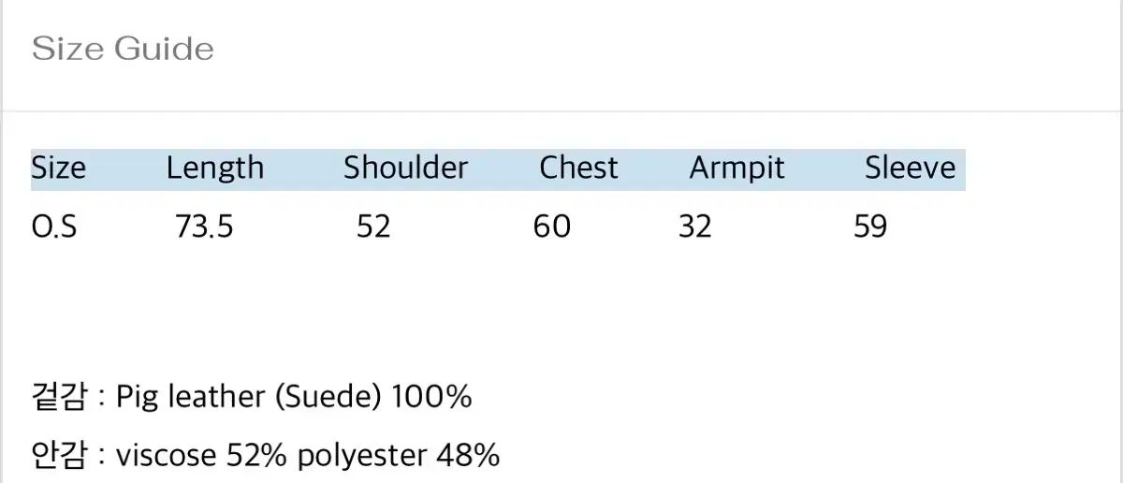Image resolution: width=1123 pixels, height=483 pixels.
Task: Click the Sleeve column header
Action: click(x=910, y=168)
